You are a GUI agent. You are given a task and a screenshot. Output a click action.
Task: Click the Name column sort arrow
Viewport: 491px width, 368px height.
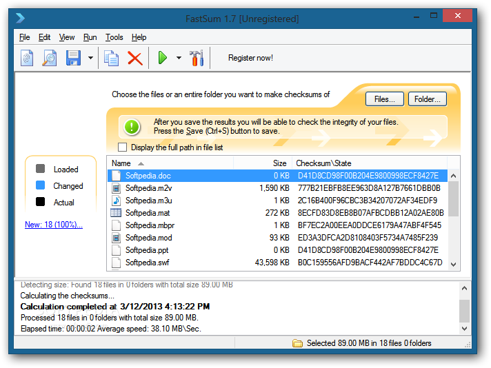141,163
